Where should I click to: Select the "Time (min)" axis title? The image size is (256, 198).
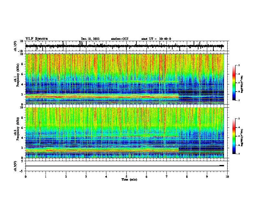tap(129, 180)
